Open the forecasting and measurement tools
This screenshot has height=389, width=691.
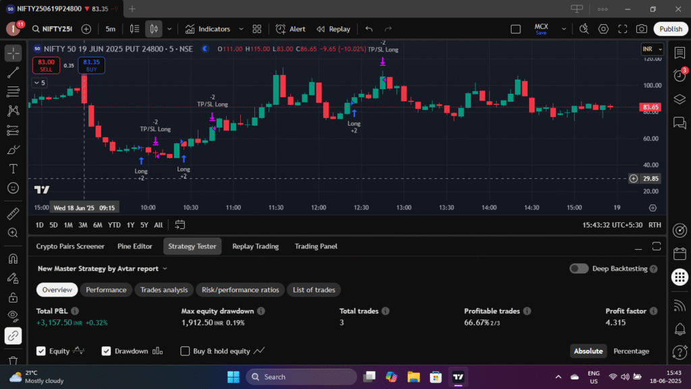(13, 130)
